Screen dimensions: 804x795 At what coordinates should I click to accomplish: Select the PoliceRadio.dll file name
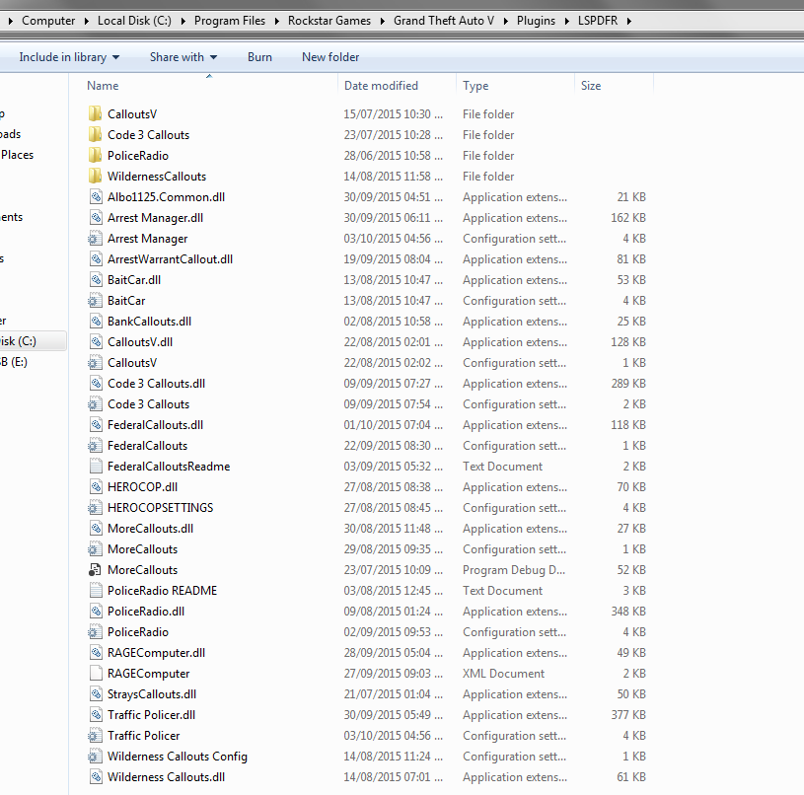[146, 611]
